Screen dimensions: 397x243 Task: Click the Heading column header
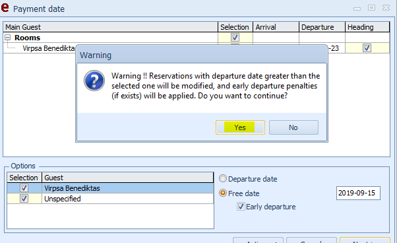(x=367, y=27)
